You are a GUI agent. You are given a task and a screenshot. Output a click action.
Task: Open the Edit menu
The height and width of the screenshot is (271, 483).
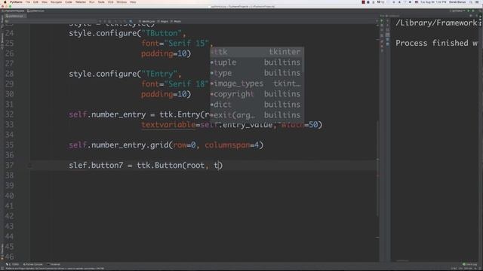pos(35,2)
